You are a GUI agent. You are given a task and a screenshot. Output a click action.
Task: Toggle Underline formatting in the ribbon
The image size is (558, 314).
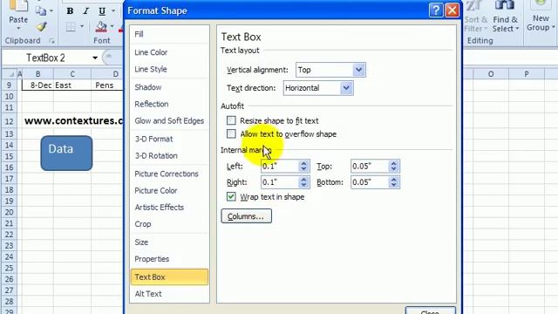[102, 11]
